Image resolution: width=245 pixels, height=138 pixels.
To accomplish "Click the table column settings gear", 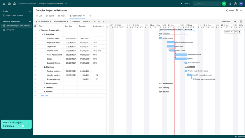I will click(x=35, y=26).
